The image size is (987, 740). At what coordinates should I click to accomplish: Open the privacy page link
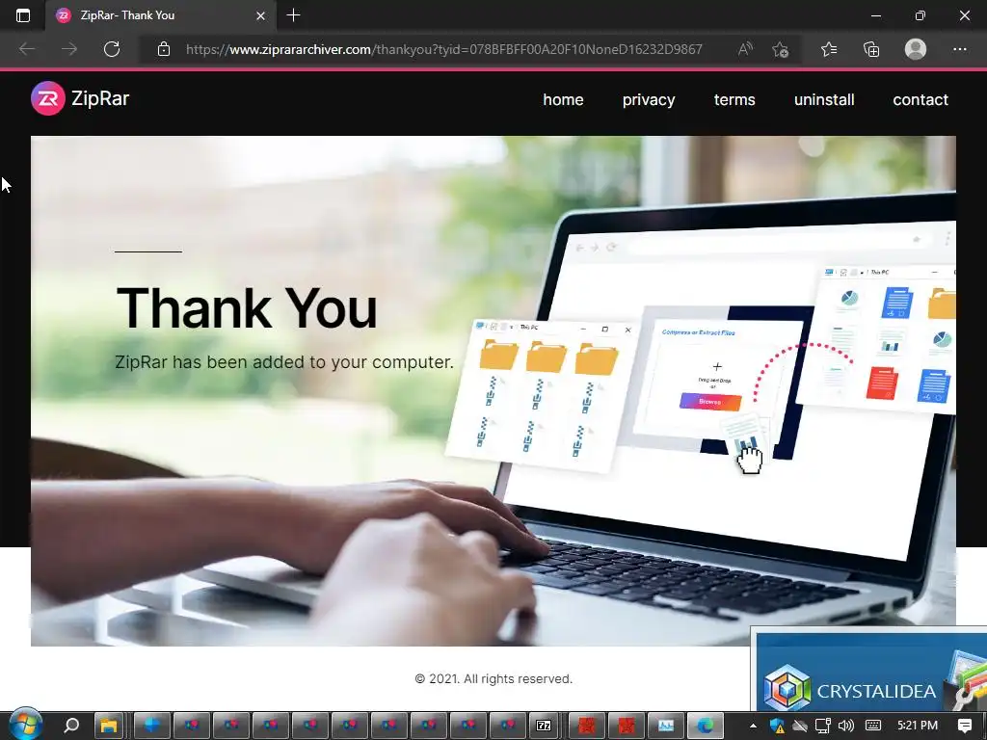click(x=649, y=100)
